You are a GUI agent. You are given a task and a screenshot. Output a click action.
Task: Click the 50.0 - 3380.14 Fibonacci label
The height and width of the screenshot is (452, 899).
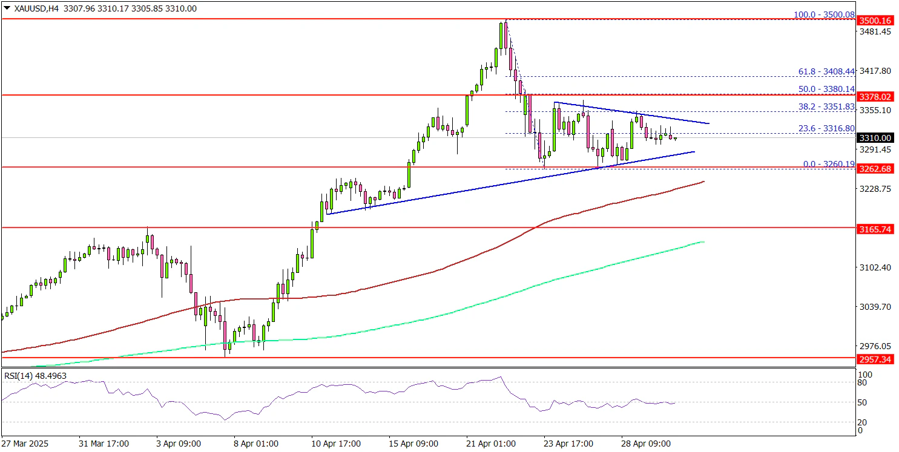click(x=826, y=88)
